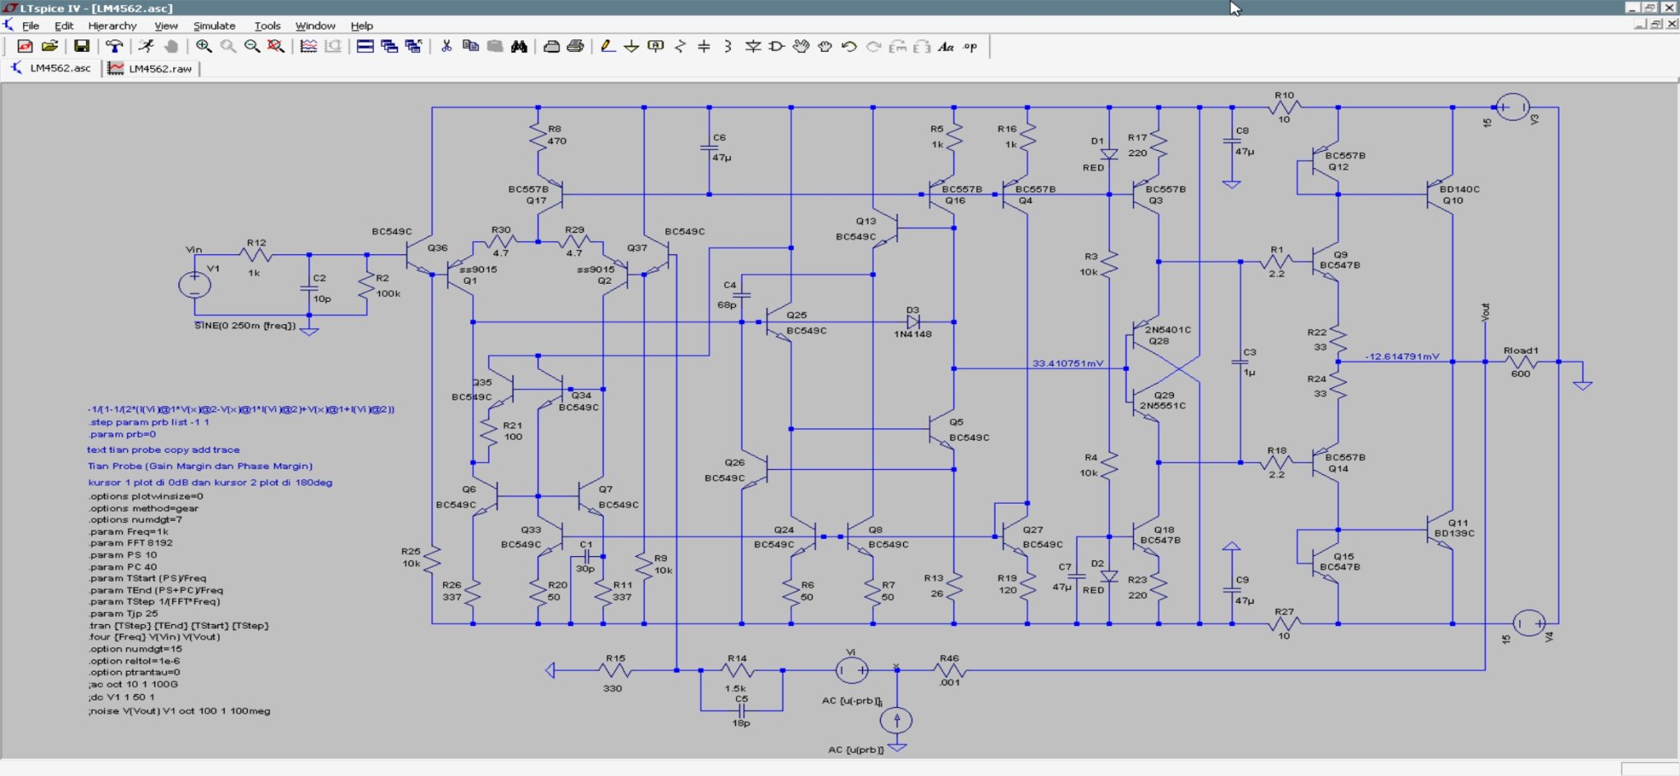Select the Pan magnifier tool
Image resolution: width=1680 pixels, height=776 pixels.
point(228,47)
